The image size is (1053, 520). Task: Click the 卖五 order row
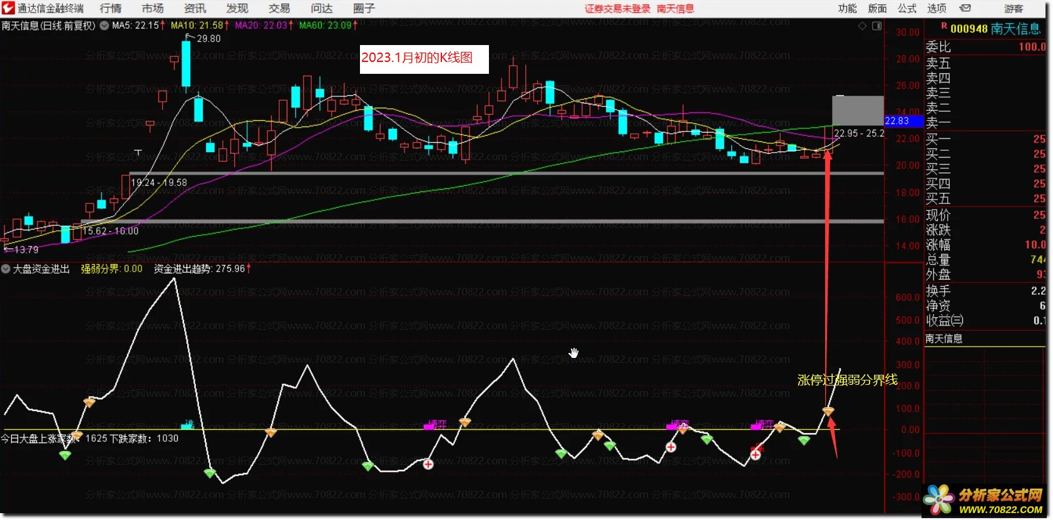(985, 63)
